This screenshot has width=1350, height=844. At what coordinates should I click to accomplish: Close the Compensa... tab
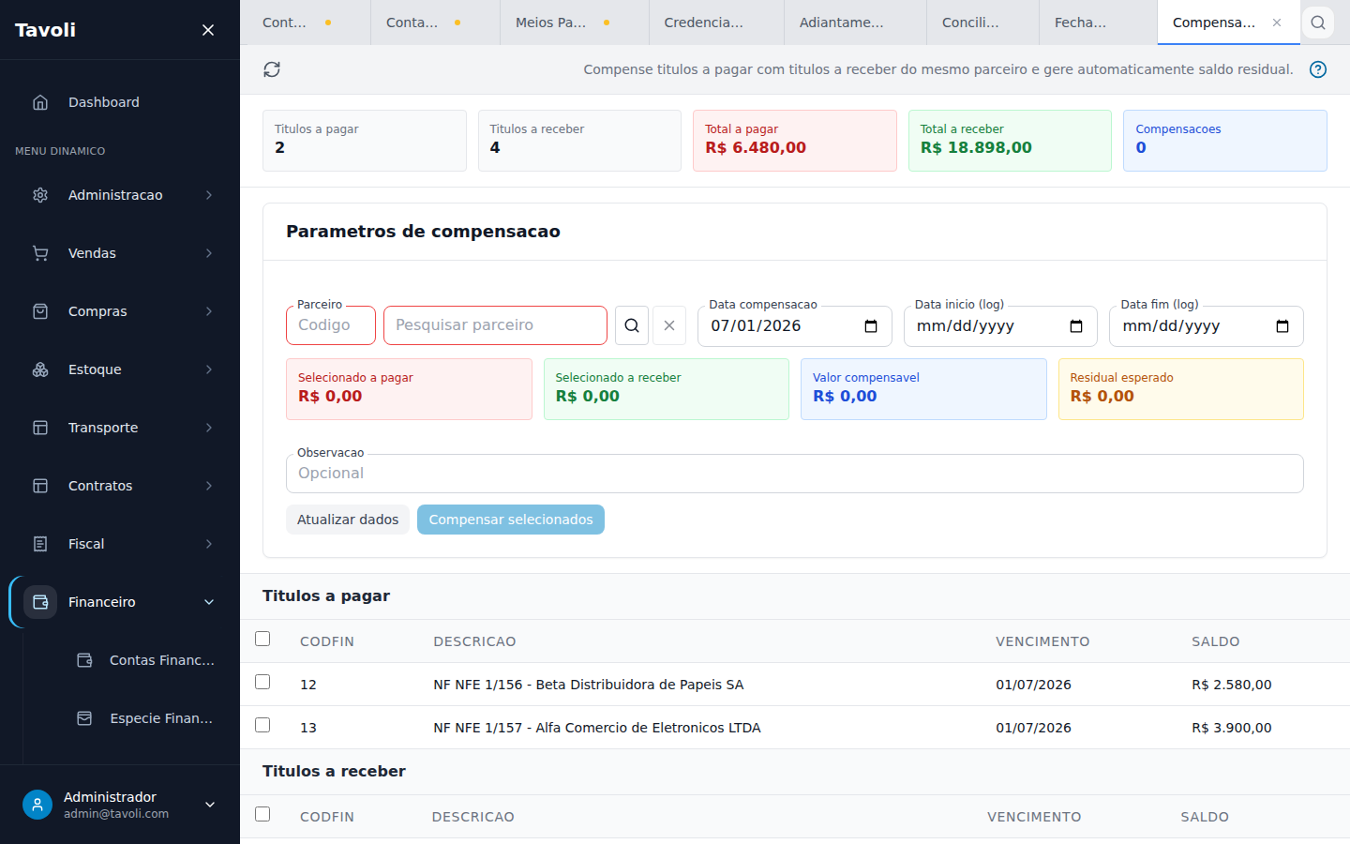tap(1277, 23)
